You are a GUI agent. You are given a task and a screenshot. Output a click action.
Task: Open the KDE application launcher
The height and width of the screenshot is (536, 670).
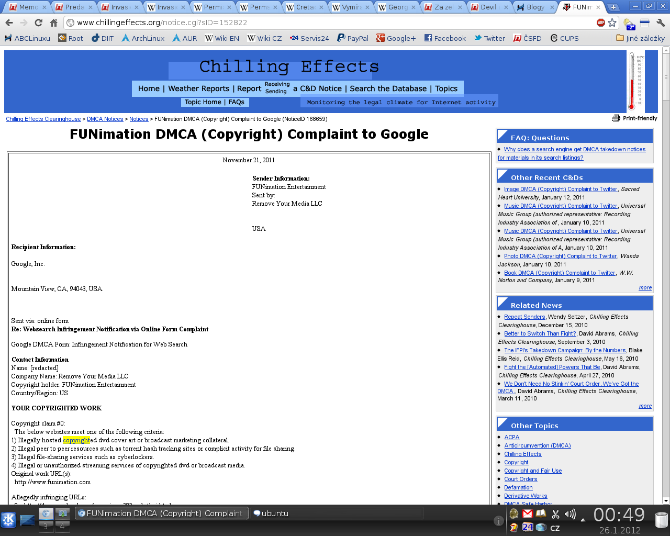pyautogui.click(x=8, y=520)
